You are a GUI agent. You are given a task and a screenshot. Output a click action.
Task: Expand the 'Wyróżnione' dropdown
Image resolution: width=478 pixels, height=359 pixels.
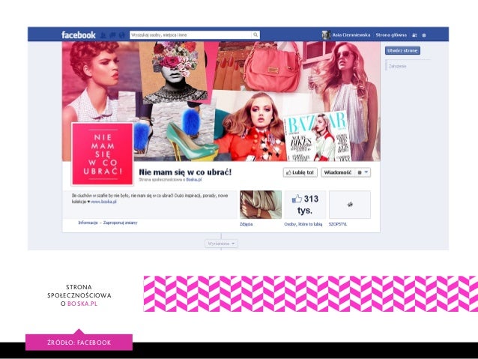pos(221,244)
